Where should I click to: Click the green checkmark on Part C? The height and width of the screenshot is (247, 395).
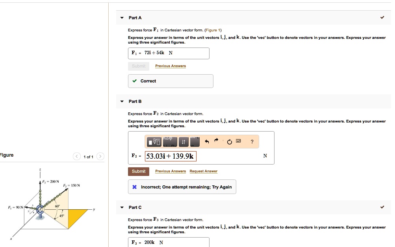[x=382, y=207]
